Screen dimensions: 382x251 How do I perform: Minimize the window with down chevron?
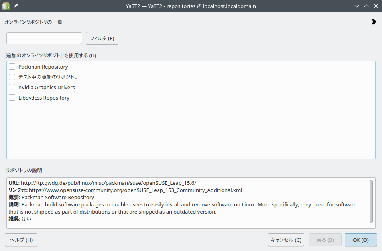tap(357, 6)
